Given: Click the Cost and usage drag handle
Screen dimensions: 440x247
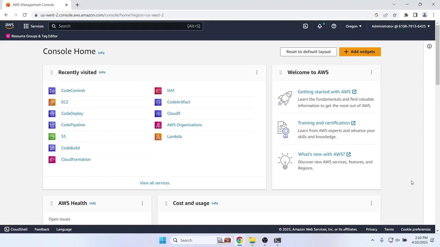Looking at the screenshot, I should [166, 203].
